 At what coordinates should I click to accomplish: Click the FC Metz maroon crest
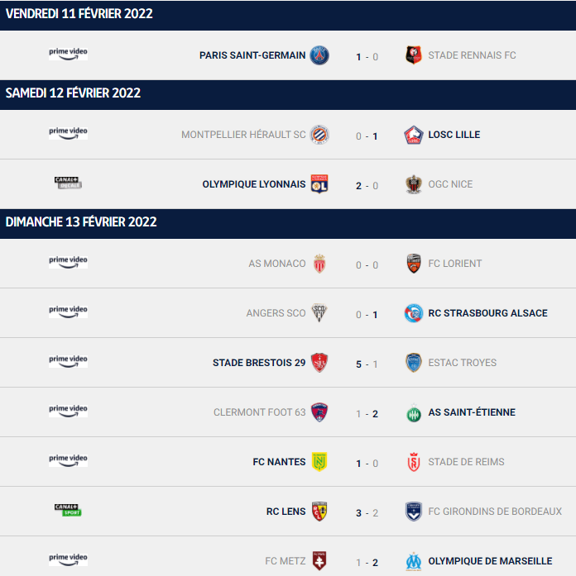click(x=319, y=561)
